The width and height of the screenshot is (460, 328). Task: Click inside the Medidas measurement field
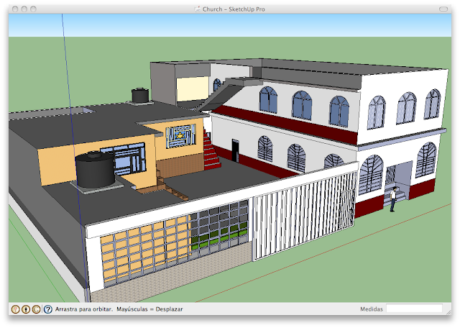(x=414, y=309)
